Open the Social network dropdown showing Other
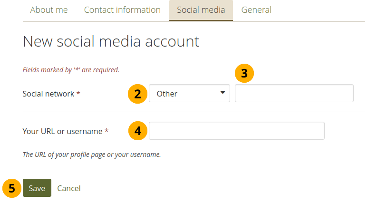 click(x=189, y=94)
